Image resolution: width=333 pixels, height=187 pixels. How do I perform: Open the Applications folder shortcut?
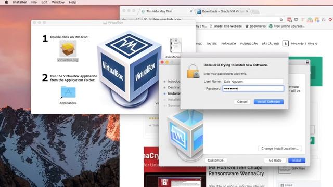(68, 92)
